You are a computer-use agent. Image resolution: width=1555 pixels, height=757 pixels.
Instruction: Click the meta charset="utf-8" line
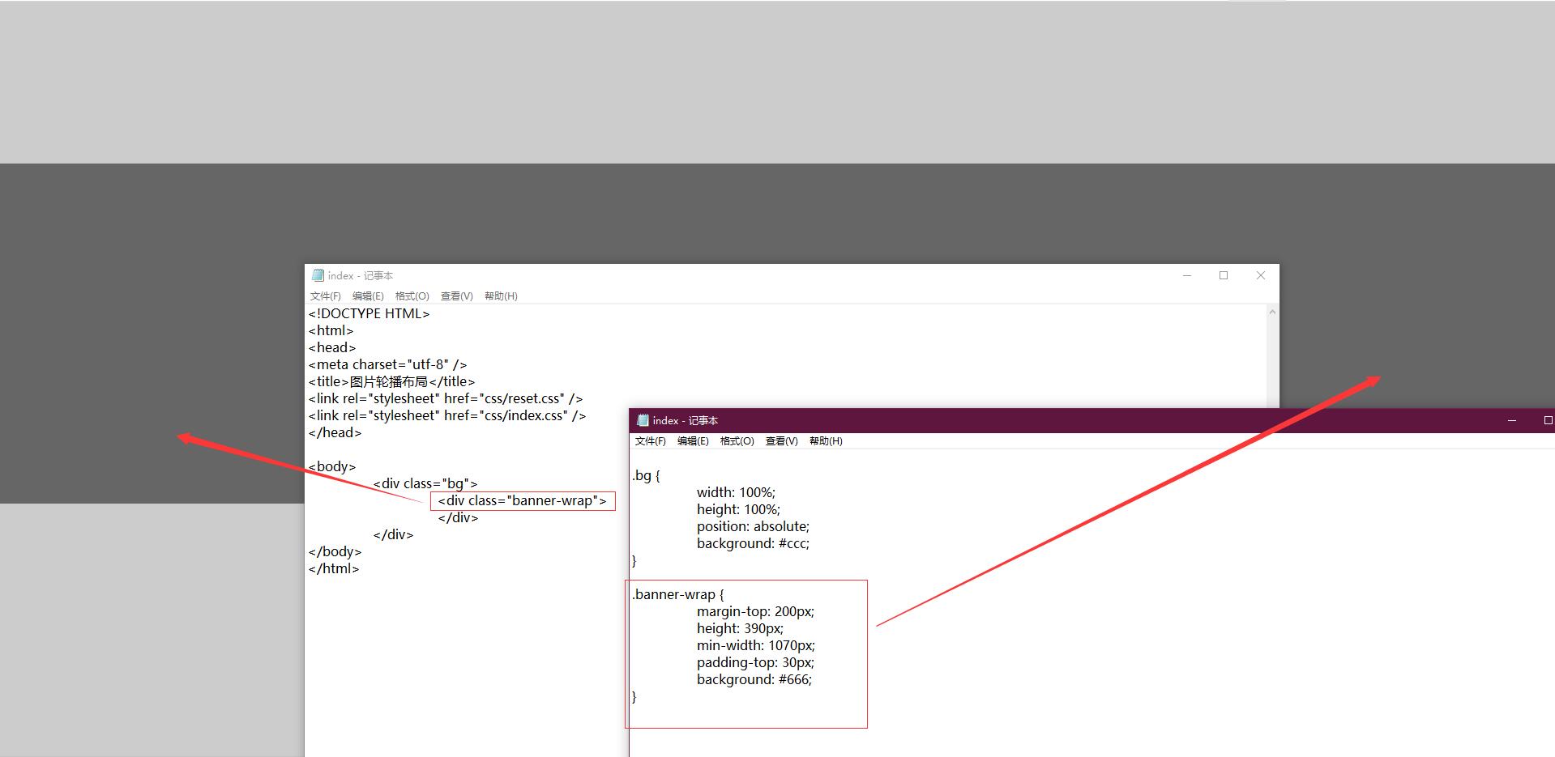pyautogui.click(x=388, y=364)
